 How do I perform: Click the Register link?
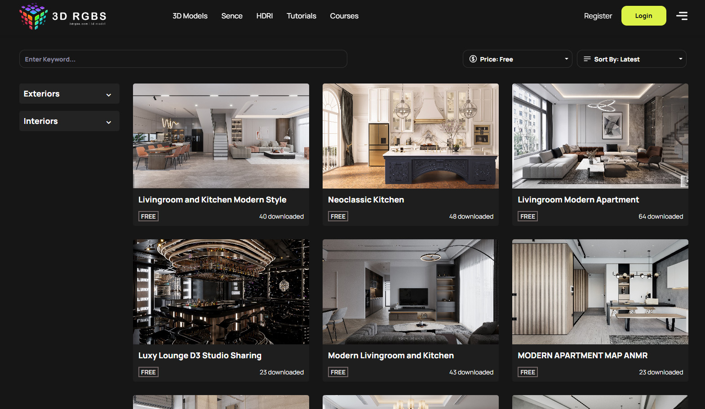598,16
